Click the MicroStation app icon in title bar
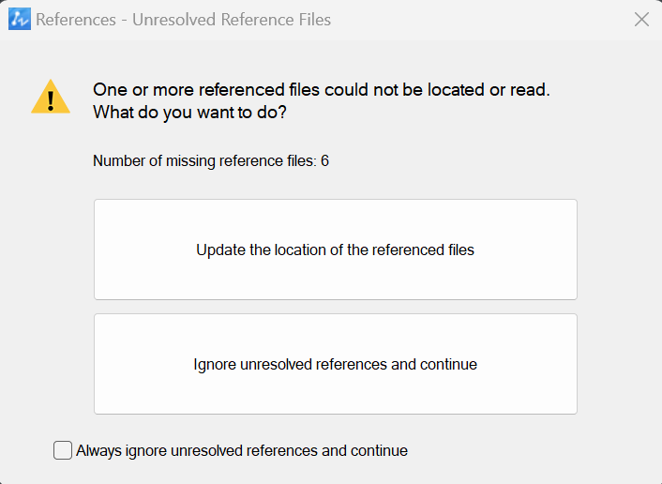This screenshot has width=662, height=484. pyautogui.click(x=20, y=19)
